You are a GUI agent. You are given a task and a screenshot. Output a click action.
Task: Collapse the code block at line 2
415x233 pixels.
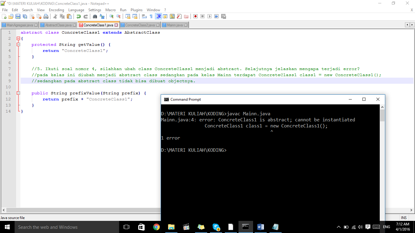pos(18,38)
